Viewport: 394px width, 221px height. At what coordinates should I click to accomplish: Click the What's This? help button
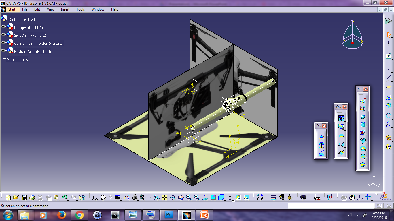click(x=230, y=197)
